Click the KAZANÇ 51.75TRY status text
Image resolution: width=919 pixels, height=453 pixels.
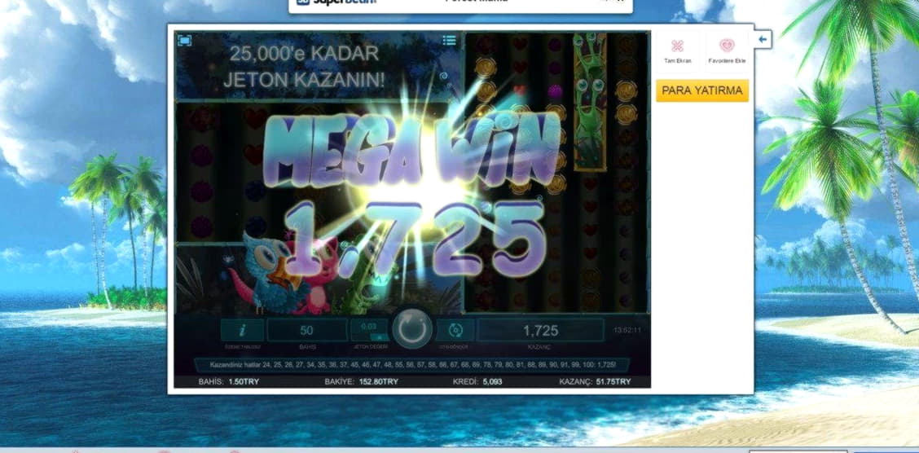point(595,381)
